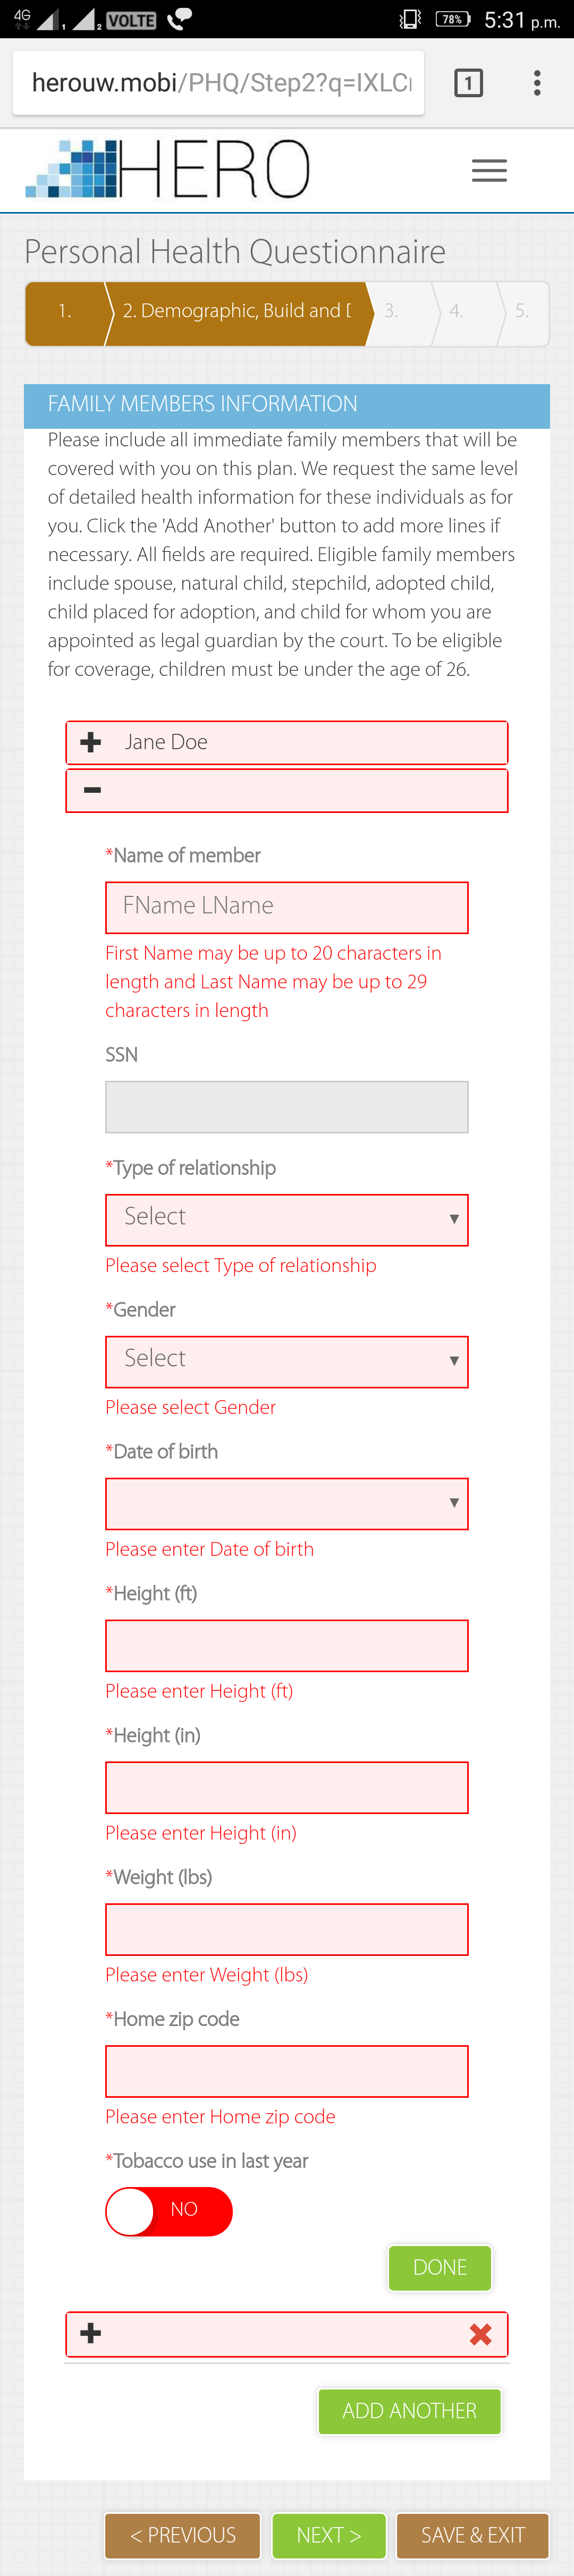574x2576 pixels.
Task: Go to step 1 tab
Action: [x=65, y=312]
